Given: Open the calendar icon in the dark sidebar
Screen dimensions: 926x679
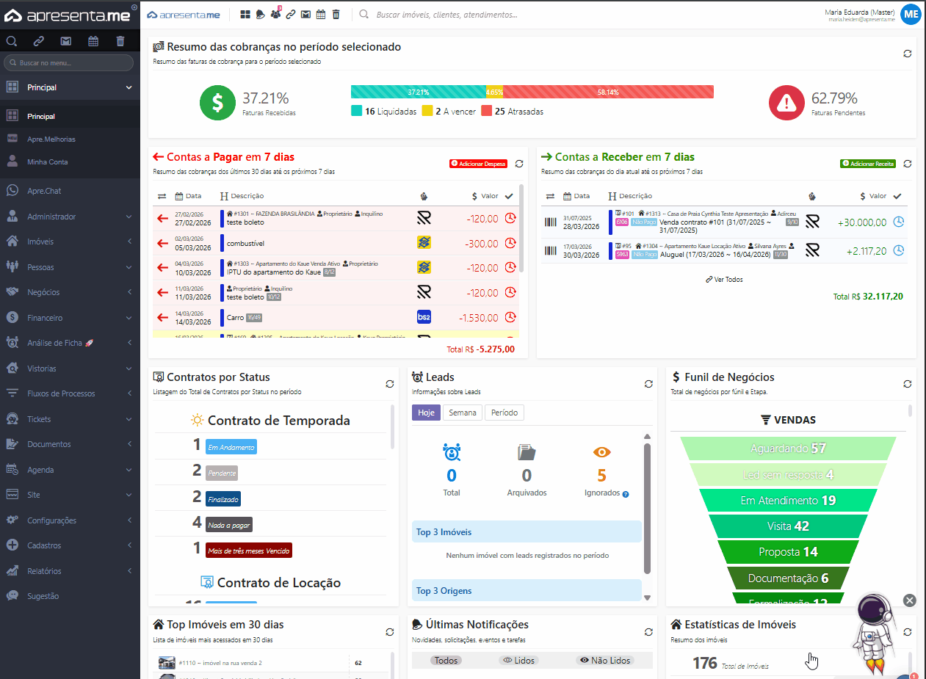Looking at the screenshot, I should click(x=93, y=41).
